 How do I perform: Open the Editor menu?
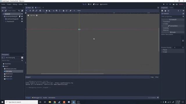pos(21,4)
